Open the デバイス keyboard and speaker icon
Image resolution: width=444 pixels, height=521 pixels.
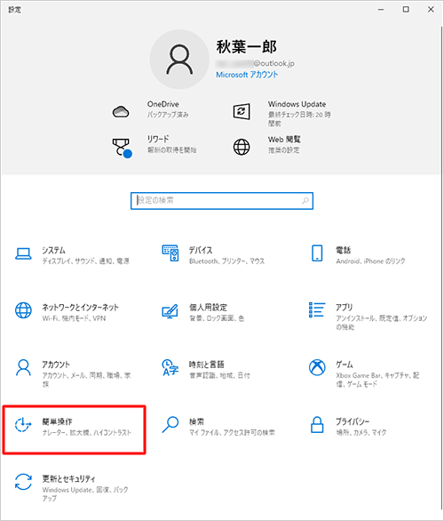pos(170,253)
